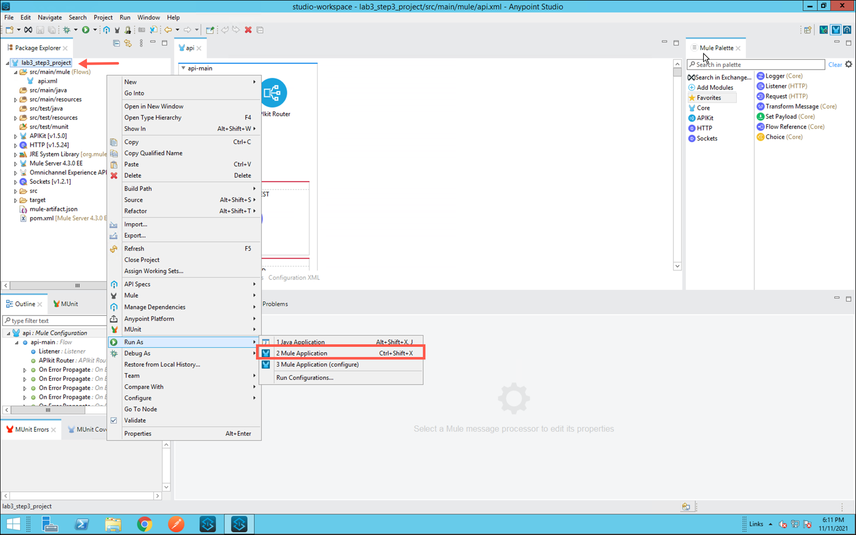856x535 pixels.
Task: Select Favorites category in Mule Palette
Action: tap(711, 98)
